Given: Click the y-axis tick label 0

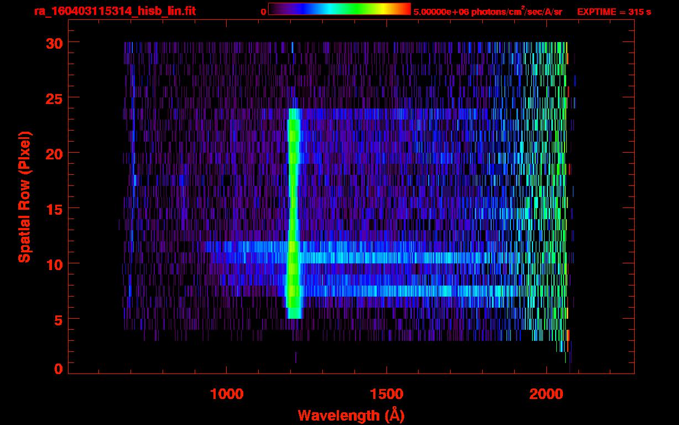Looking at the screenshot, I should (58, 369).
